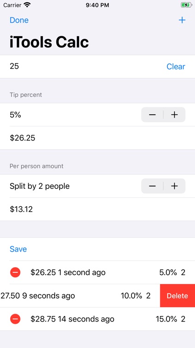Select the $26.25 1 second ago entry

[x=97, y=272]
